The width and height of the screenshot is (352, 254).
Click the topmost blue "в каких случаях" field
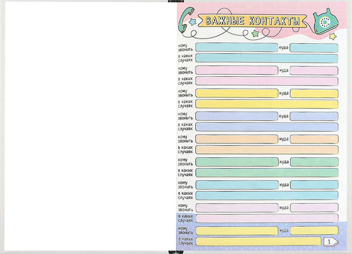pos(266,58)
